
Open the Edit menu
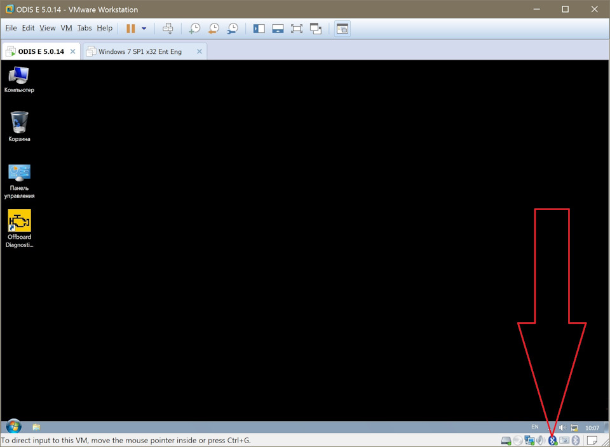point(28,28)
